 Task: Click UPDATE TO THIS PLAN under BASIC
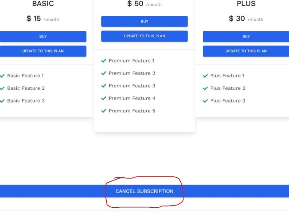pyautogui.click(x=43, y=51)
